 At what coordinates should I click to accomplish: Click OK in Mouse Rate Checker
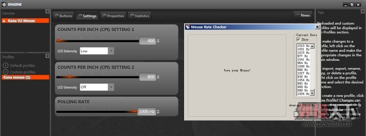[x=305, y=114]
